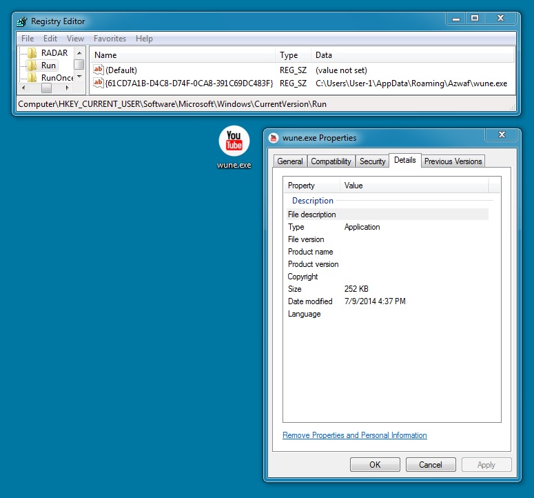534x498 pixels.
Task: Click the Registry Editor title bar icon
Action: pos(22,21)
